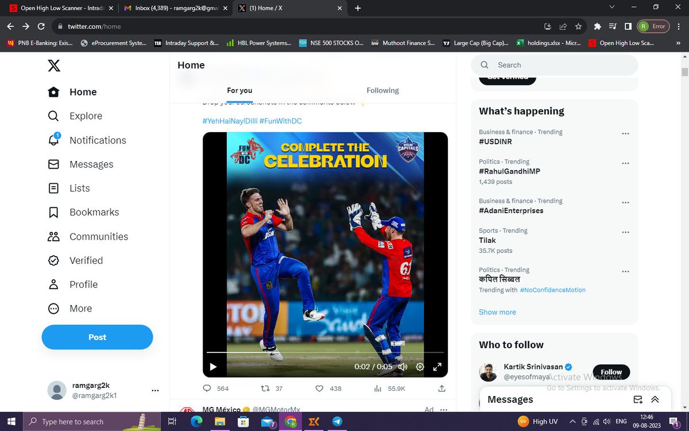The width and height of the screenshot is (689, 431).
Task: Play the Delhi Capitals video
Action: 213,367
